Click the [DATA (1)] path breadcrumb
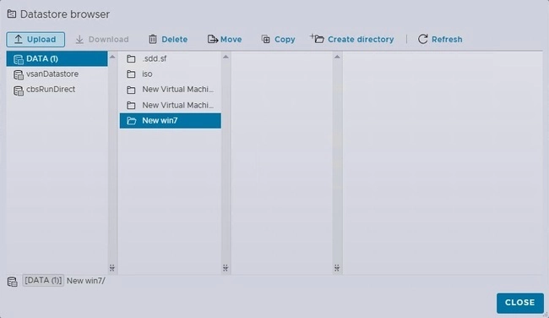 pyautogui.click(x=43, y=281)
